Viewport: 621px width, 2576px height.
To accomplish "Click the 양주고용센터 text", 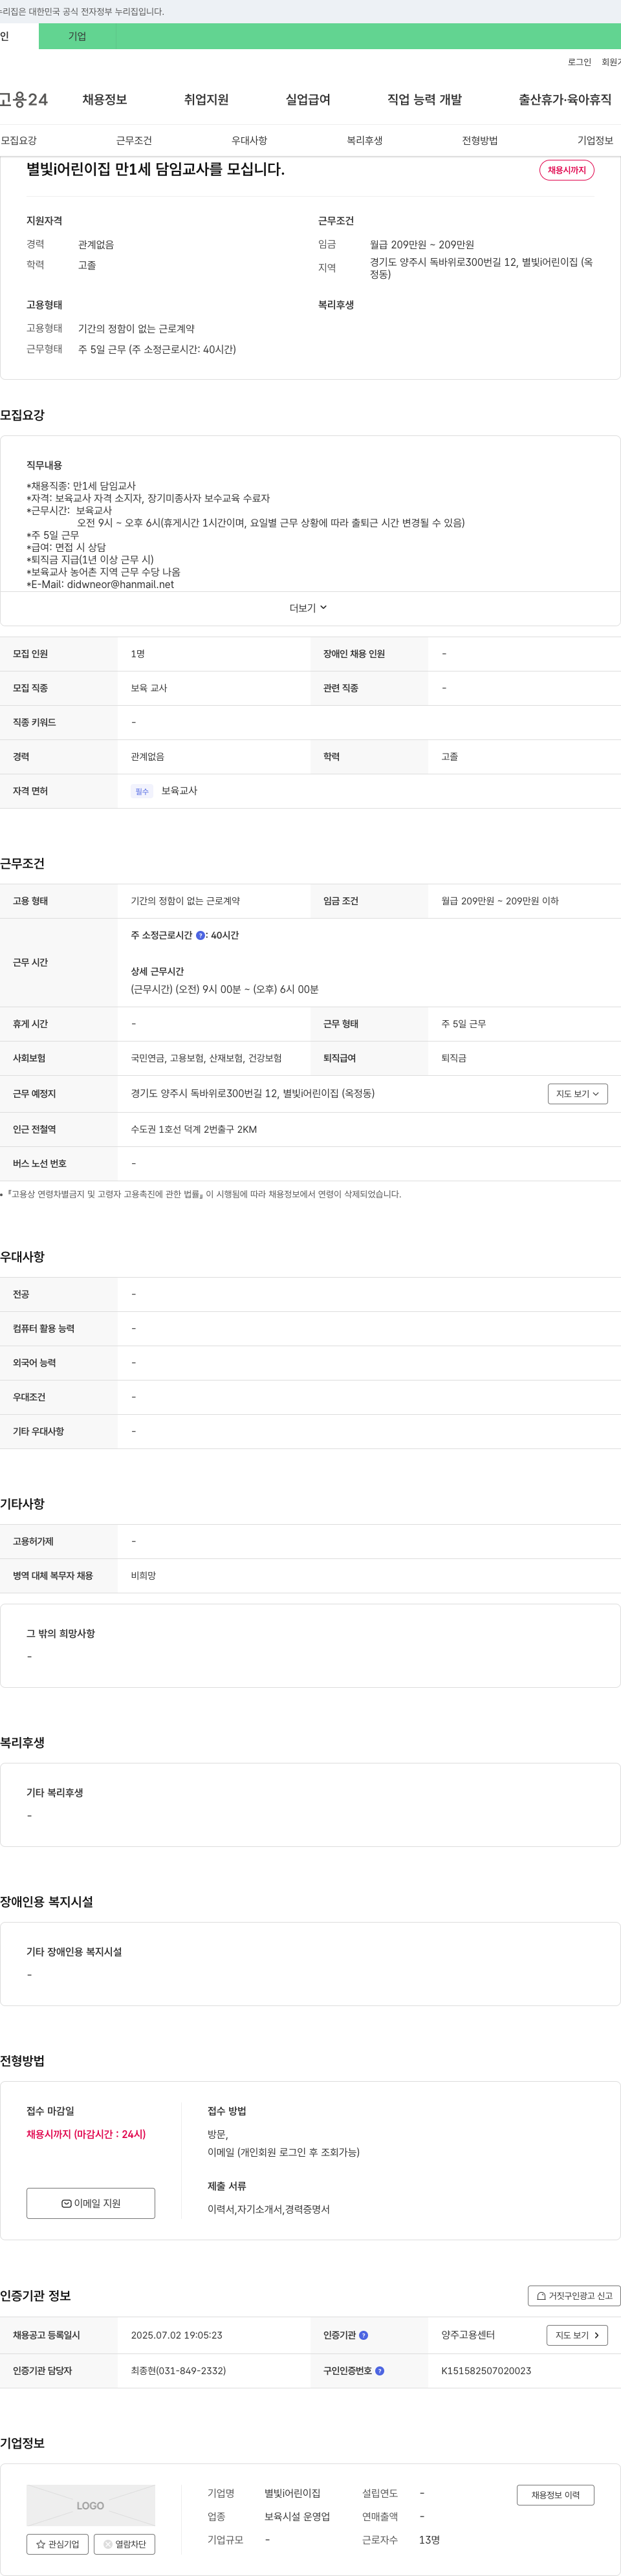I will click(x=468, y=2335).
